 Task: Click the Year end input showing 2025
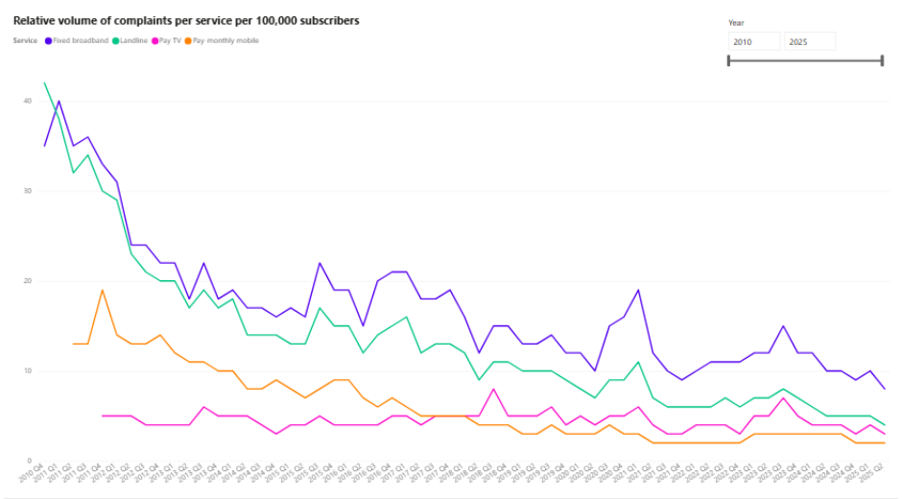pos(809,42)
